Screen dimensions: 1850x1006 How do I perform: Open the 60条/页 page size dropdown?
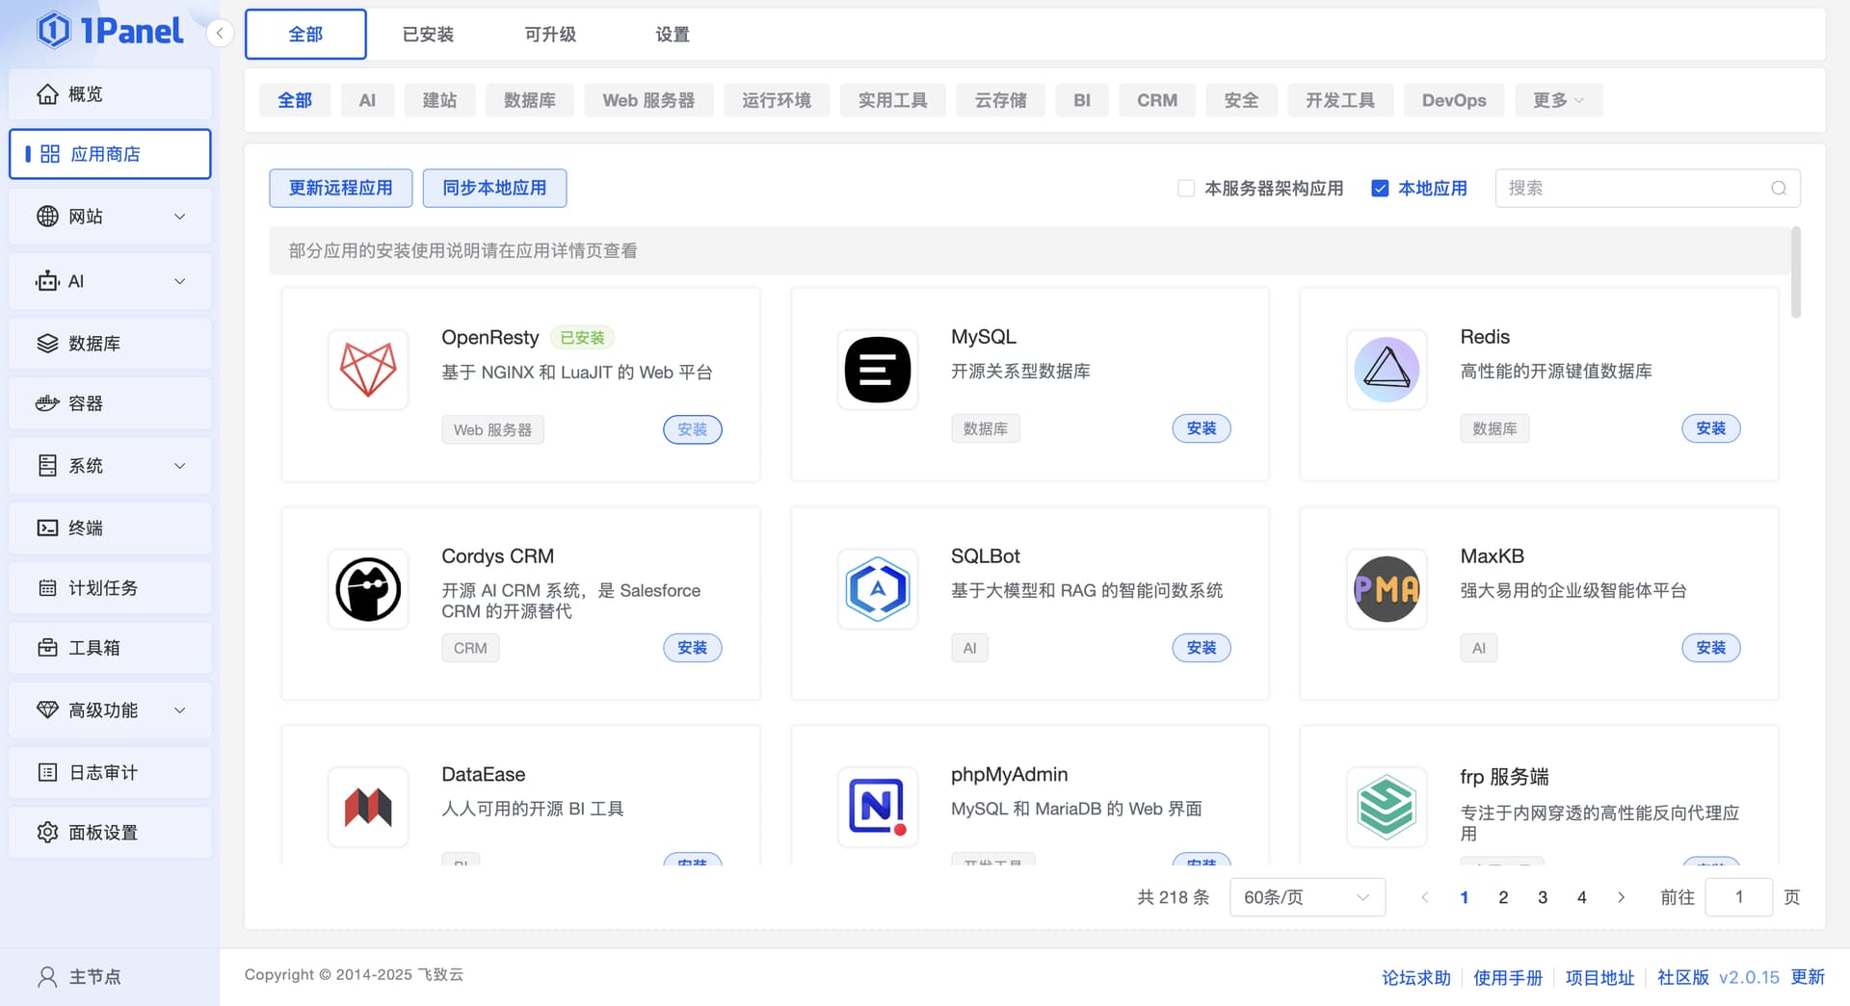pyautogui.click(x=1307, y=897)
